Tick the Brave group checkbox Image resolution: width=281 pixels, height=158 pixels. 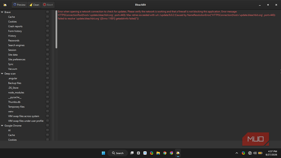pos(48,12)
